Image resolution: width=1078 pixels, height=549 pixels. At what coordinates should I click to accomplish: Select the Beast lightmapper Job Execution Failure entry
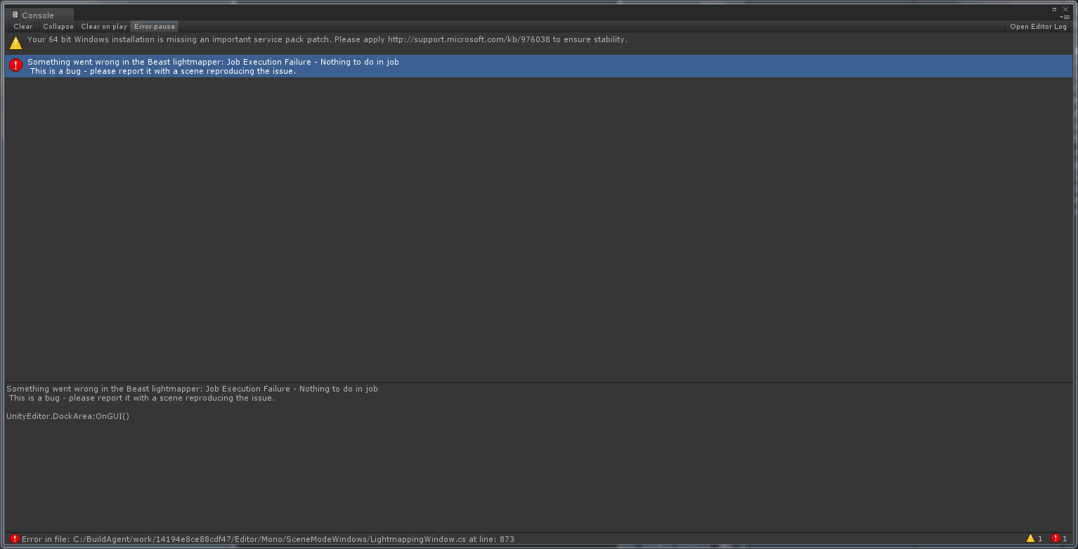pyautogui.click(x=538, y=66)
